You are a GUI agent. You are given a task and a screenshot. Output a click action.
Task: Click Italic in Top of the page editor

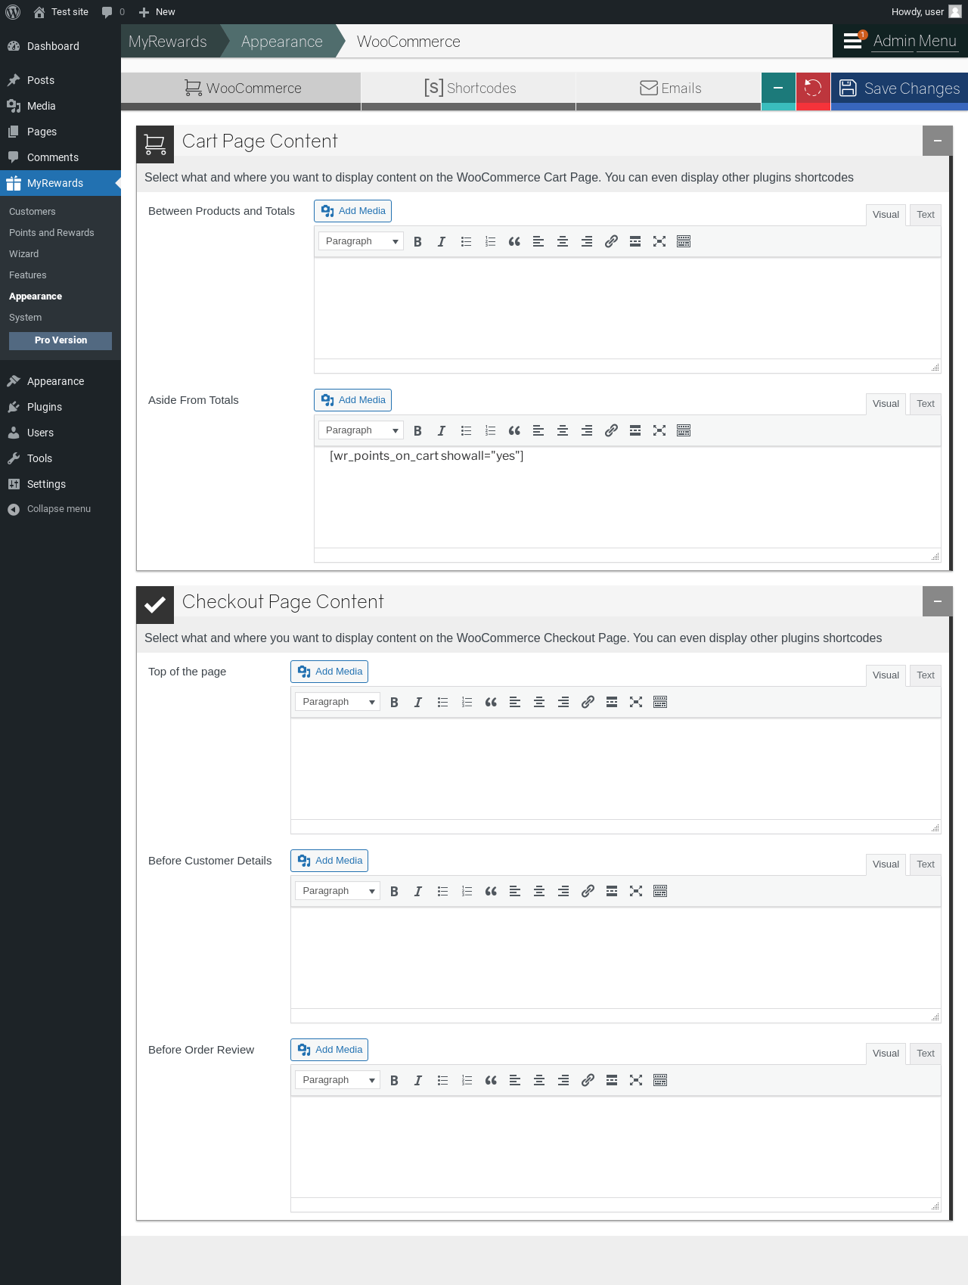418,702
